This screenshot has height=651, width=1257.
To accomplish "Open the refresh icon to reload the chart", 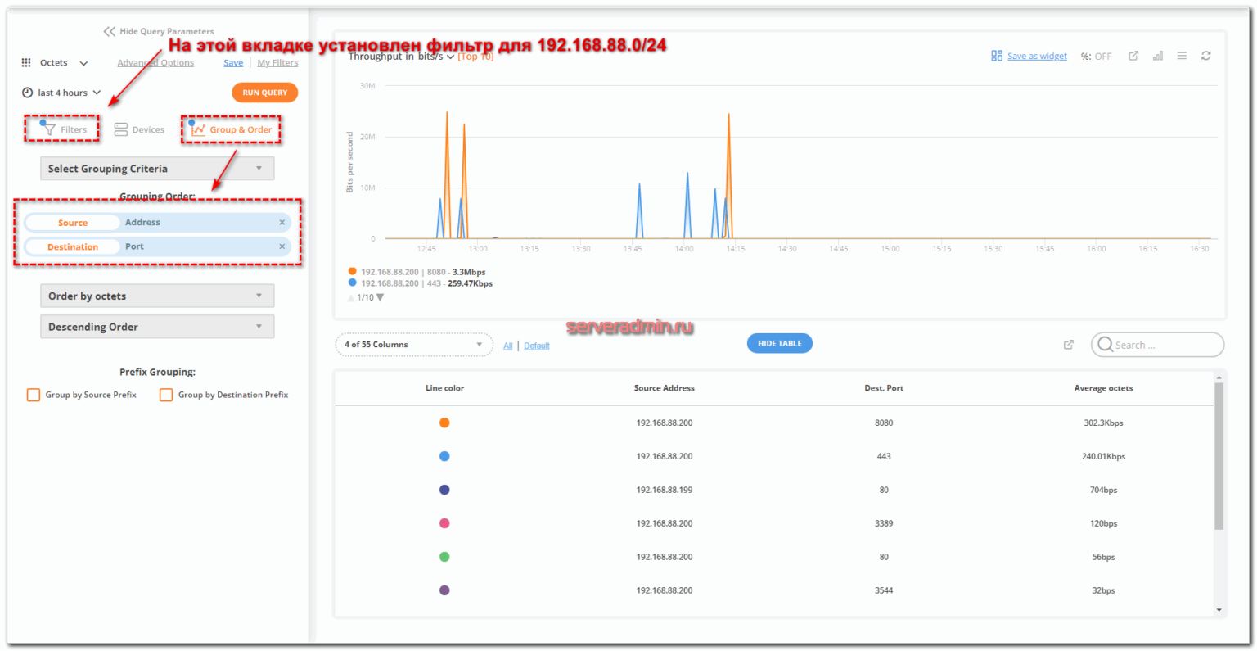I will tap(1205, 56).
